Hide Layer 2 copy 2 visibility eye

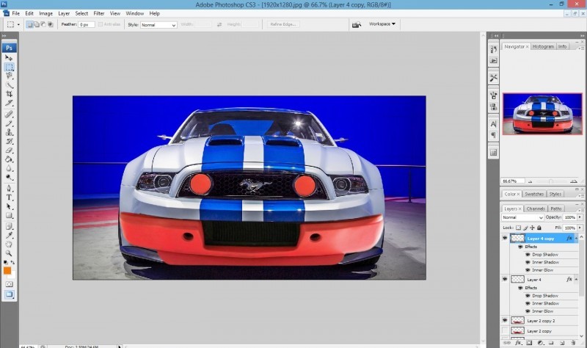[x=505, y=320]
